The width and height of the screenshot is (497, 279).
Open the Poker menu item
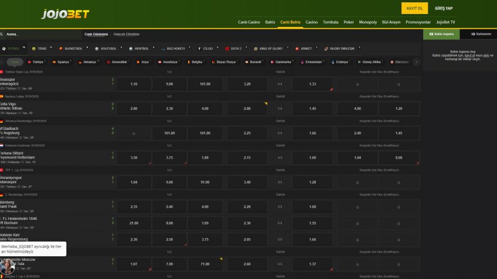pyautogui.click(x=349, y=22)
